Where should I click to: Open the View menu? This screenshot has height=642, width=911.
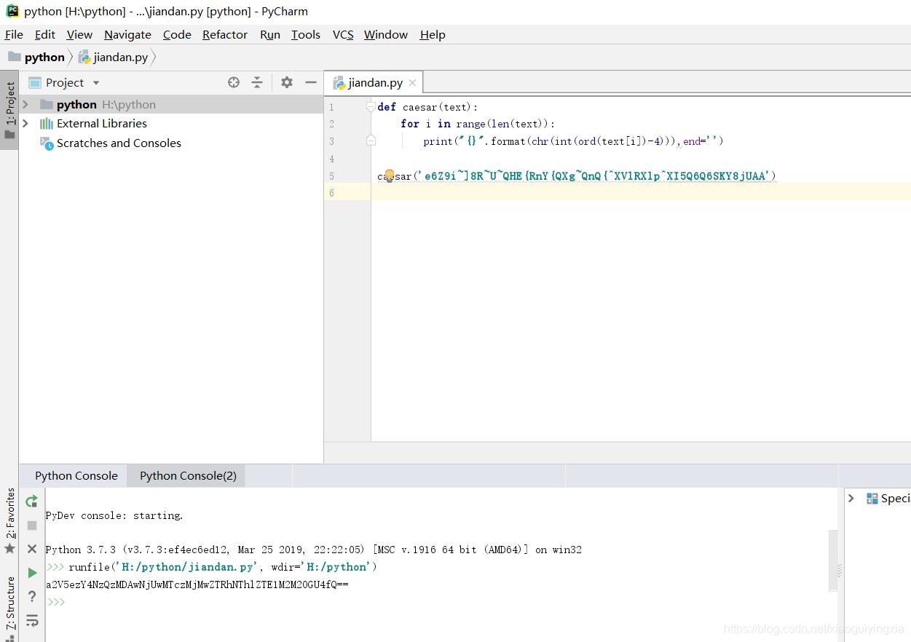pyautogui.click(x=79, y=34)
